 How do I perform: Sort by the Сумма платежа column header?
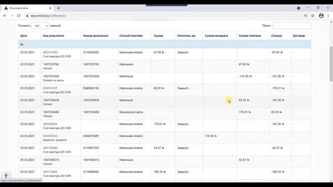[x=250, y=36]
